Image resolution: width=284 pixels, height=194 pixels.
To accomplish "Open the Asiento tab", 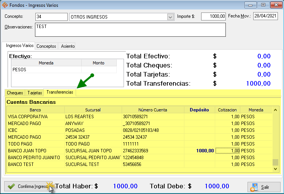I will click(68, 46).
